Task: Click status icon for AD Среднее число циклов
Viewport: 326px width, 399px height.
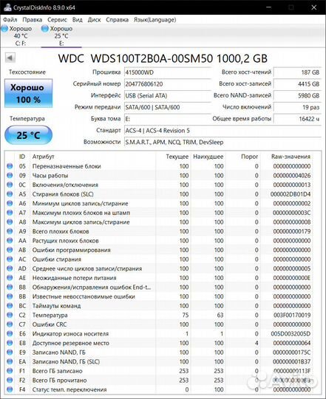Action: 10,268
